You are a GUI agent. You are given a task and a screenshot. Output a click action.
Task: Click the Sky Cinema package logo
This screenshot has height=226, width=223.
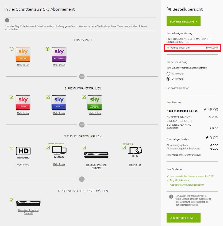23,103
